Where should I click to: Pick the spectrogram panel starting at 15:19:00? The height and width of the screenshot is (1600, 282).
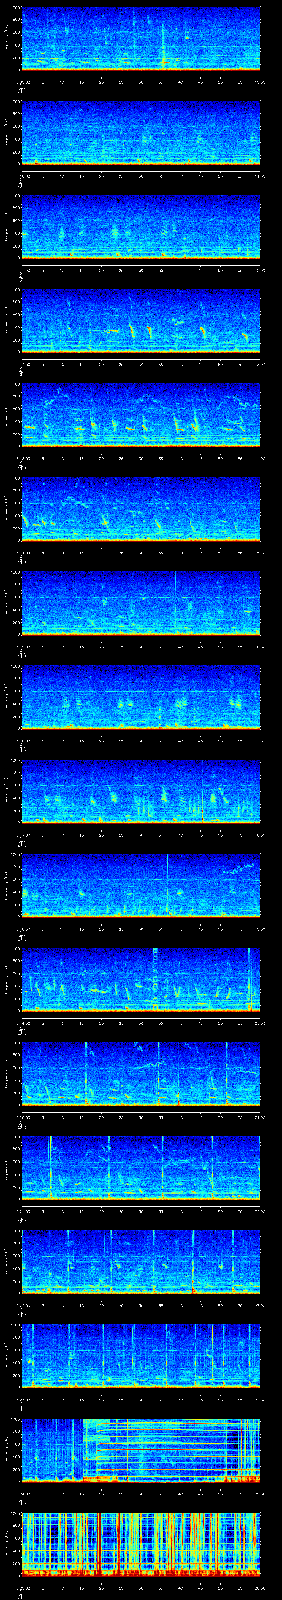click(141, 980)
